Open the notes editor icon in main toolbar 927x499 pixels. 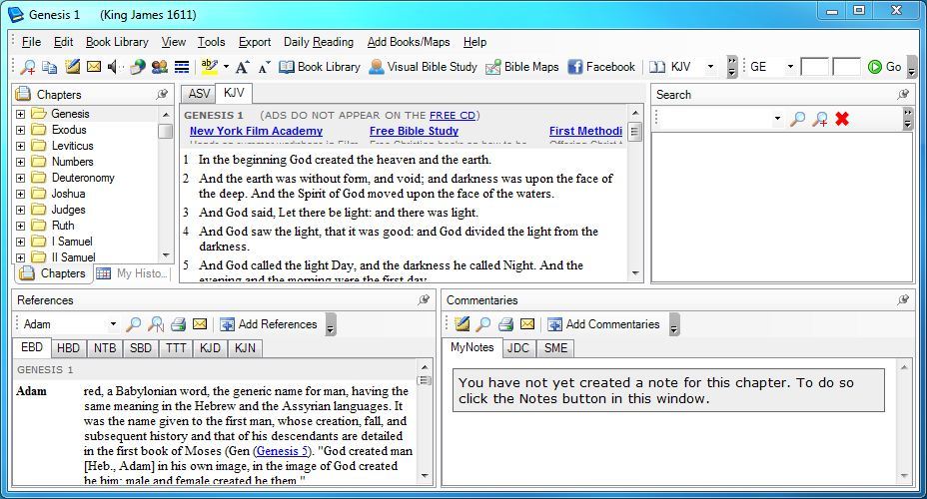(x=72, y=67)
